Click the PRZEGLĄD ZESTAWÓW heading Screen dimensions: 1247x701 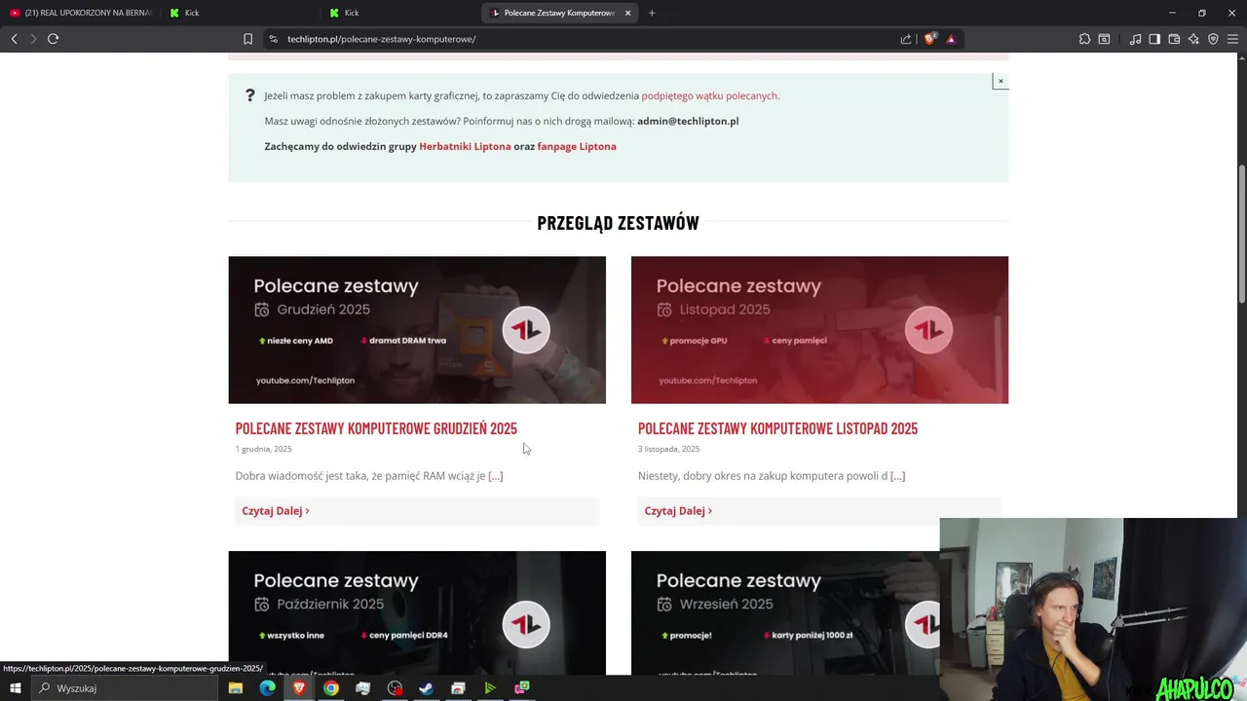pyautogui.click(x=619, y=223)
